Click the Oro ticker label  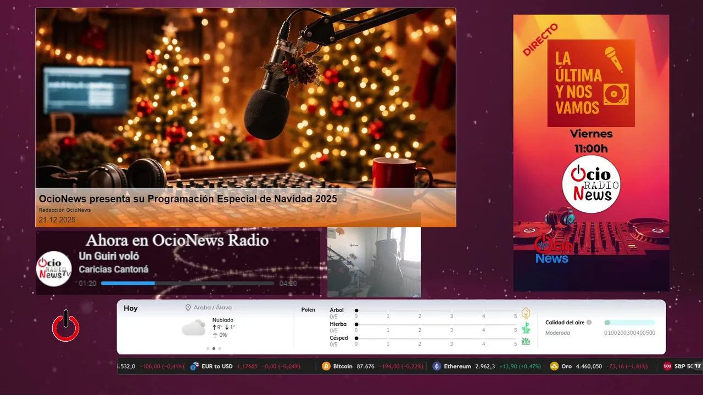tap(566, 366)
